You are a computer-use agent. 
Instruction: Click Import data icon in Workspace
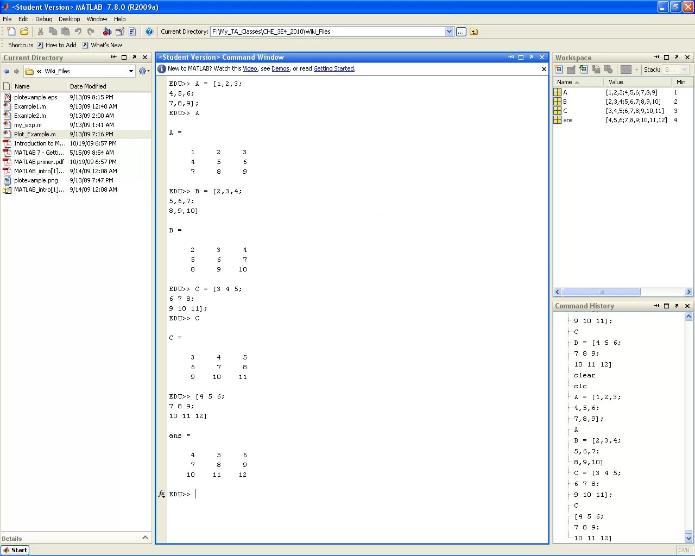pyautogui.click(x=583, y=69)
